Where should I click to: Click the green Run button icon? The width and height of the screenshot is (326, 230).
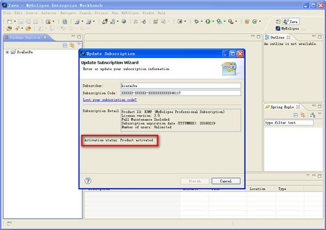(x=208, y=21)
